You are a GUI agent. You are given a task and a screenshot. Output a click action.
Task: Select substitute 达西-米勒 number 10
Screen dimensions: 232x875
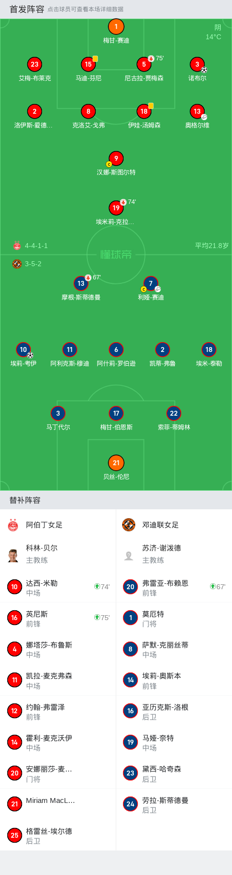(58, 587)
